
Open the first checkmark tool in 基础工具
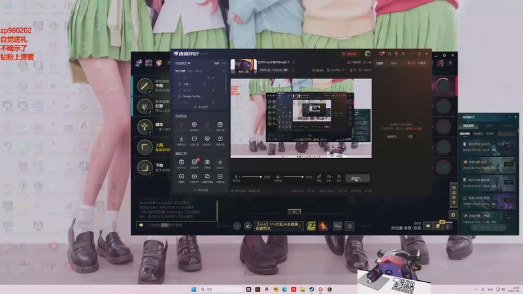point(182,163)
